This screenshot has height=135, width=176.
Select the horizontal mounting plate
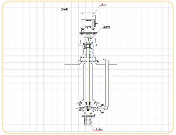(x=90, y=64)
